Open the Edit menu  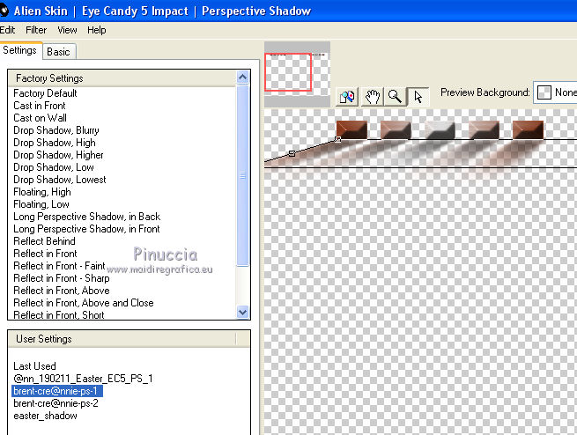7,30
